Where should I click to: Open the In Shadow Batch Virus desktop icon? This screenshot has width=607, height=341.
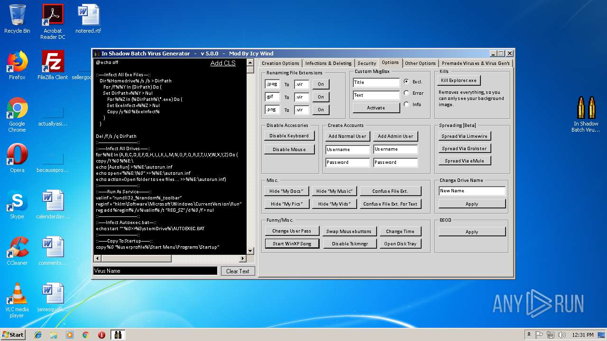pyautogui.click(x=585, y=115)
